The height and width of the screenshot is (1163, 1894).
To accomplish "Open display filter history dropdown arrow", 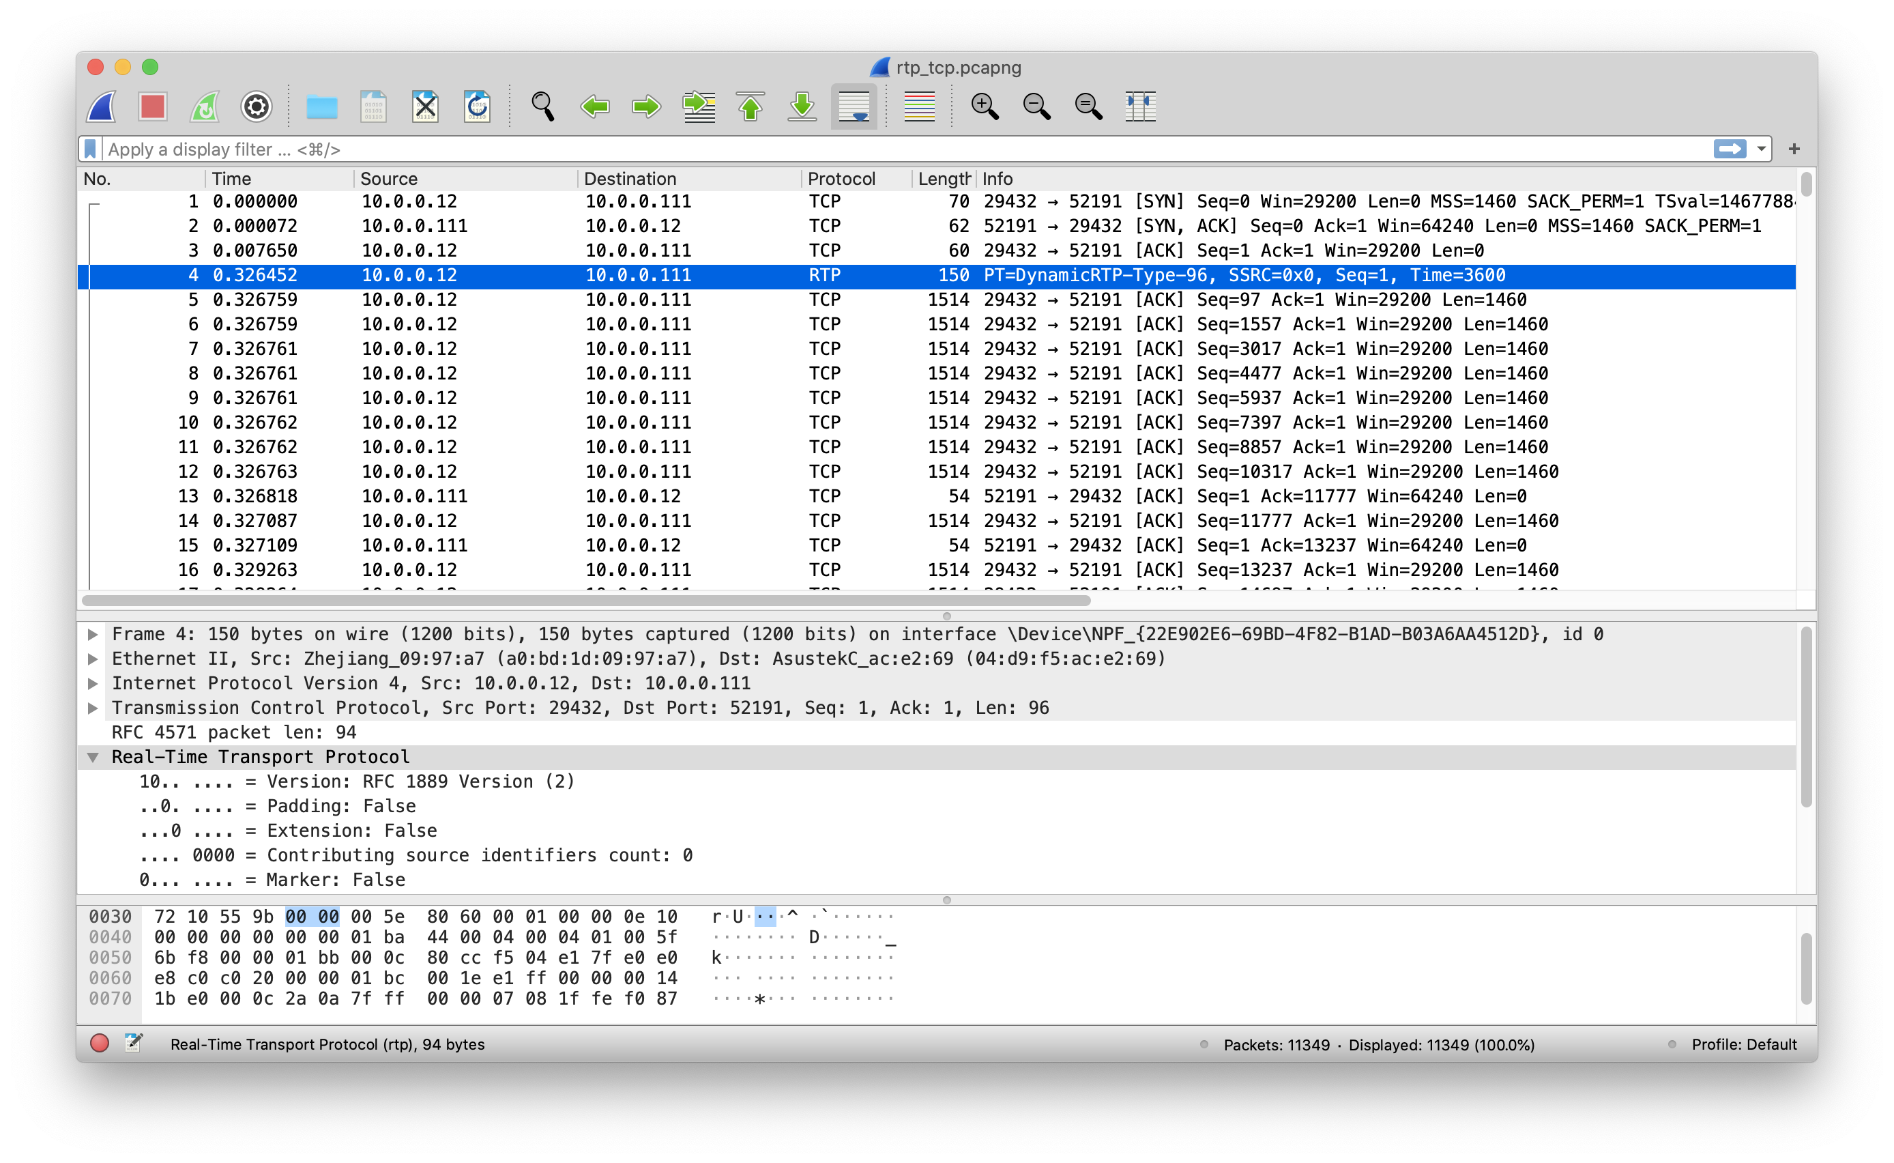I will click(1760, 149).
